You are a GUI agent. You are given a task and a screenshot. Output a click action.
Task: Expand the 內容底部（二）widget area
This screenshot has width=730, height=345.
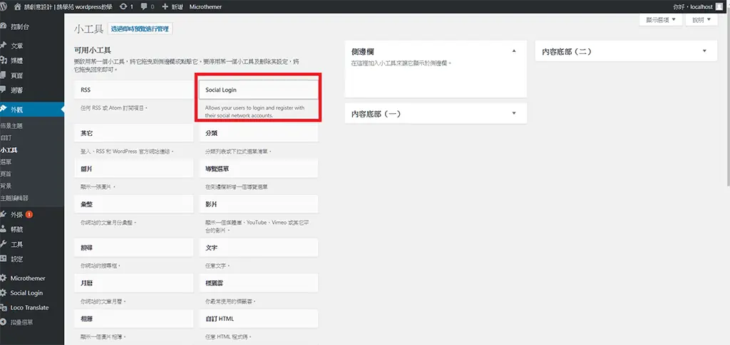click(704, 51)
